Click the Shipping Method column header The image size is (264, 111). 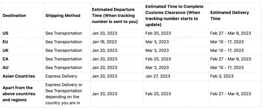(63, 16)
